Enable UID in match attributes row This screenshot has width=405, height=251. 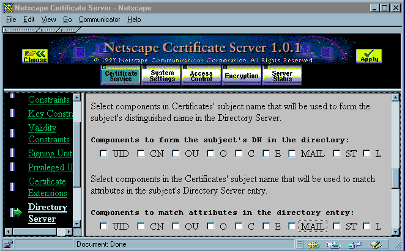(x=103, y=226)
